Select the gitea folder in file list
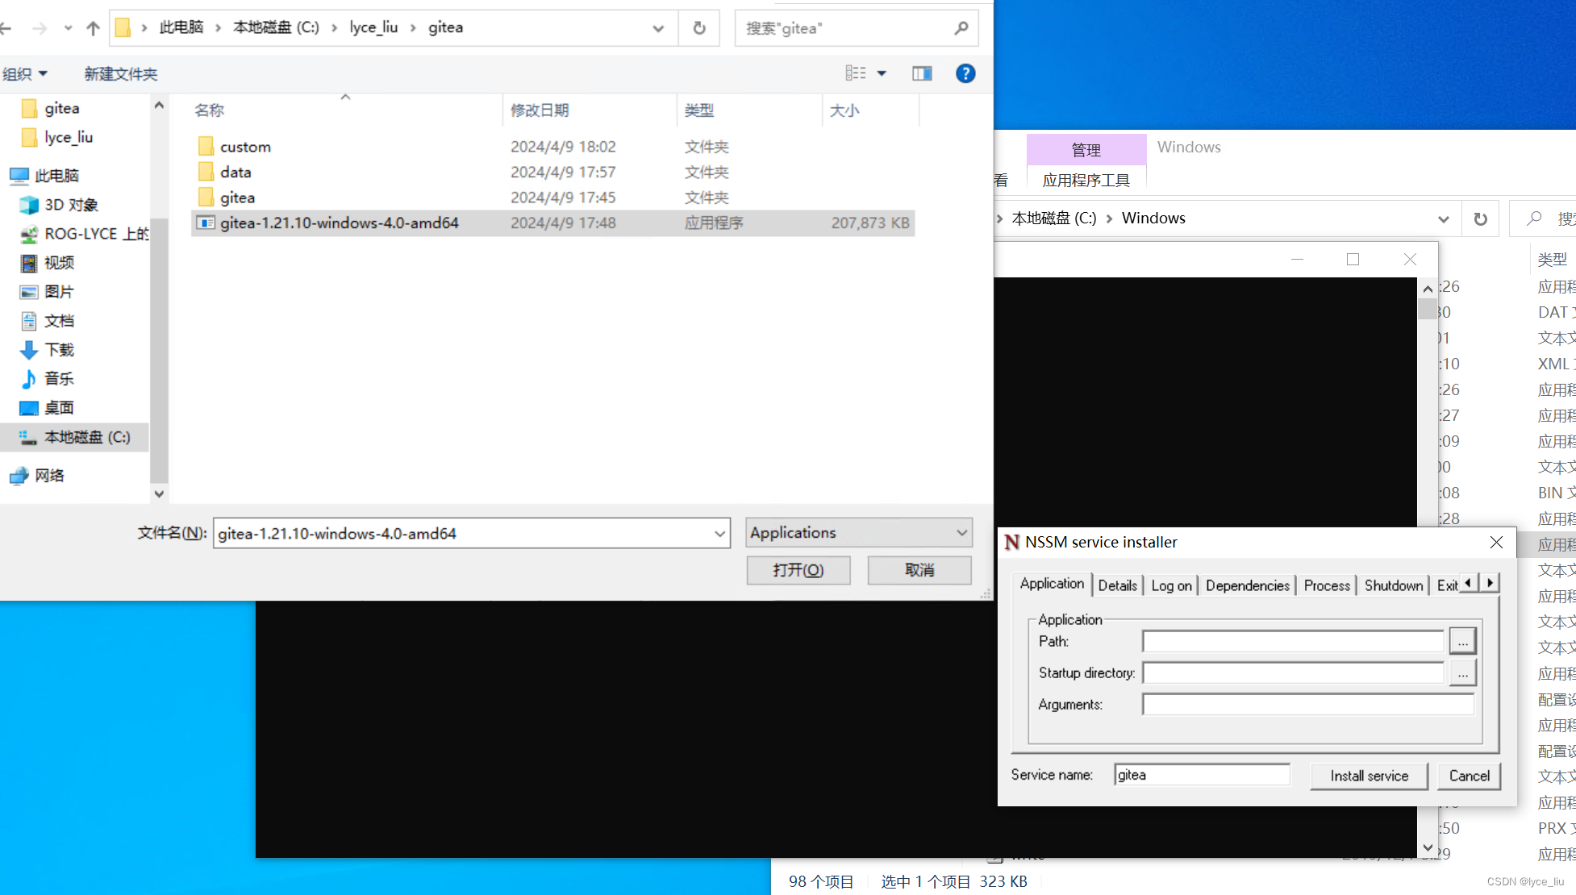Viewport: 1576px width, 895px height. pos(237,198)
